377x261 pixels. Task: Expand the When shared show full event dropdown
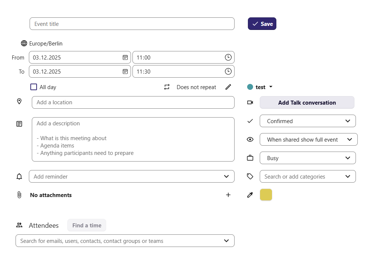(308, 139)
